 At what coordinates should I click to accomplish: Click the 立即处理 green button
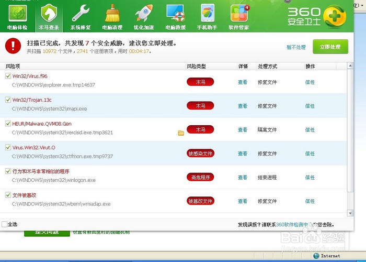tap(330, 47)
